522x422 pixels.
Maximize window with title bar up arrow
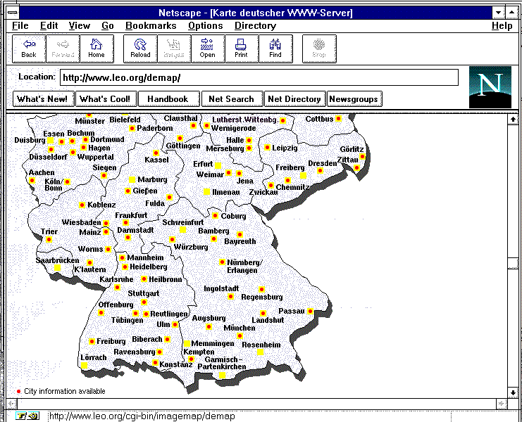[511, 13]
